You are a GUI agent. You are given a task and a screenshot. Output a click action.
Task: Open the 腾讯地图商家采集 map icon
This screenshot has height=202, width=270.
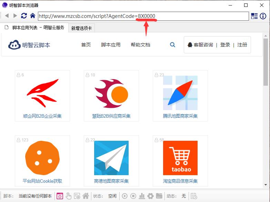[180, 93]
